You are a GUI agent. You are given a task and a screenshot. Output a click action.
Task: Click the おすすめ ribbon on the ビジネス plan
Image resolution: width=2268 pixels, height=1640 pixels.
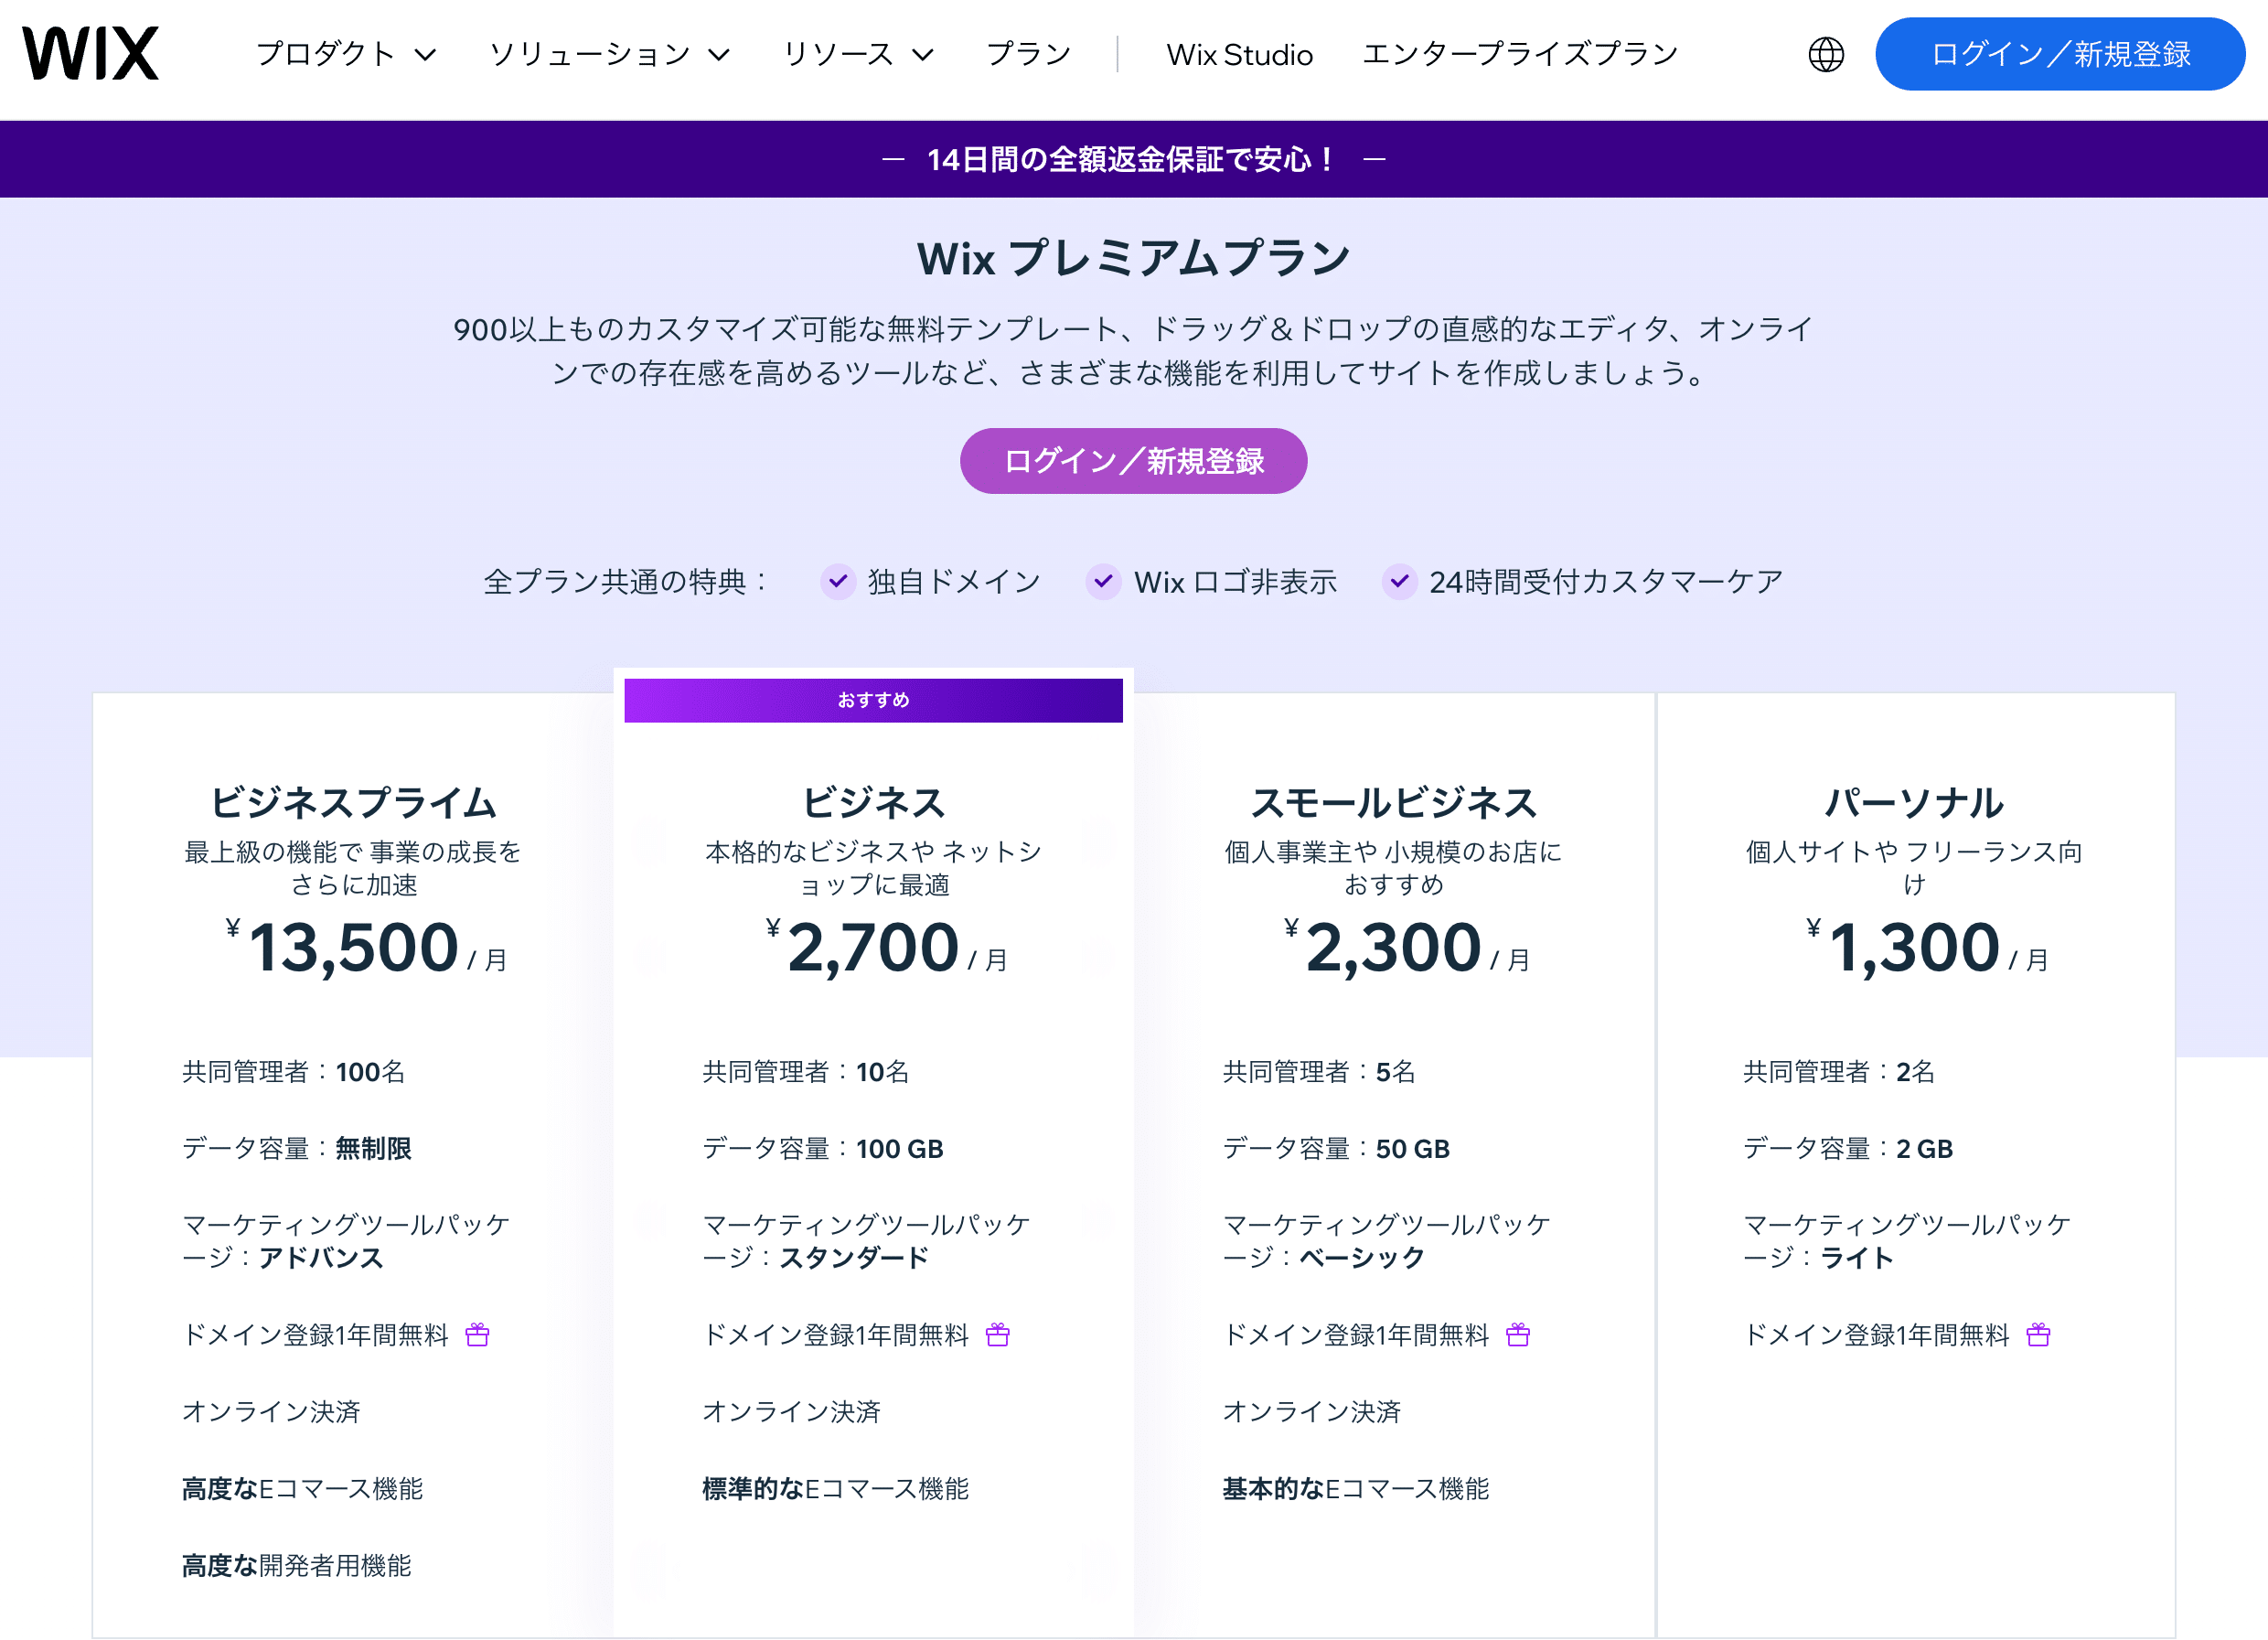coord(872,700)
